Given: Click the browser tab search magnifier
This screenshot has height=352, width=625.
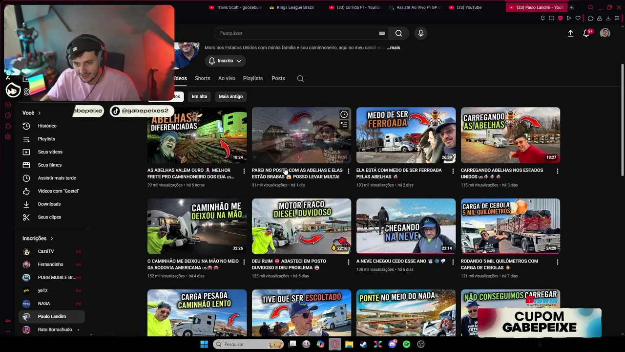Looking at the screenshot, I should pos(590,7).
